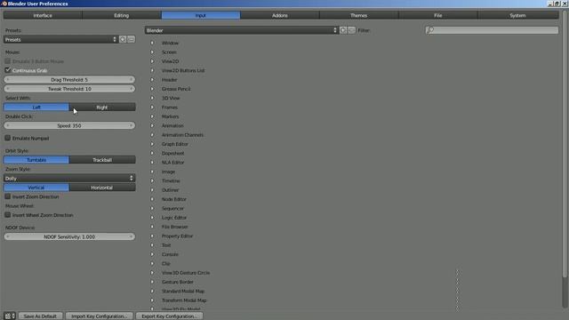Expand the Grease Pencil keymap section
Image resolution: width=569 pixels, height=320 pixels.
[x=152, y=89]
